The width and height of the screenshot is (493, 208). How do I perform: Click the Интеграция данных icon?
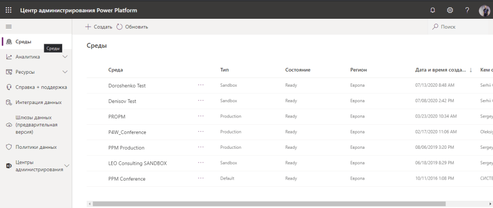[9, 103]
